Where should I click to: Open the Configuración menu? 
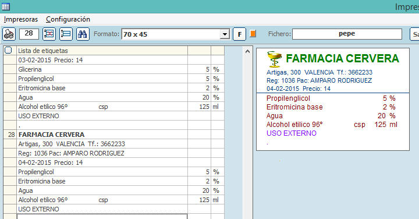pyautogui.click(x=68, y=19)
